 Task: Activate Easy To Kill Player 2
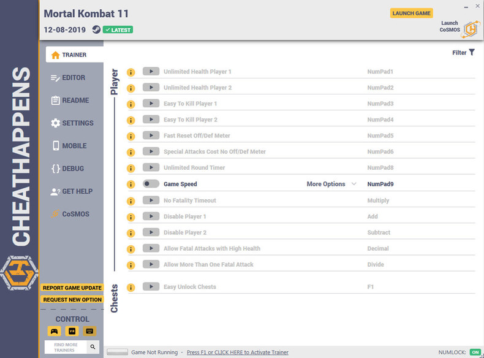coord(151,120)
